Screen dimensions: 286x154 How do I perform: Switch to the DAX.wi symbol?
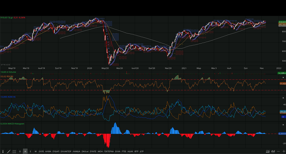[85, 151]
